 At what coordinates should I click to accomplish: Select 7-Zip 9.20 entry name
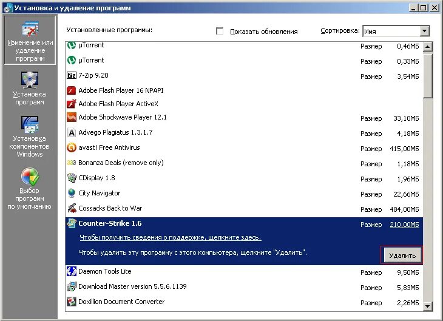click(93, 75)
